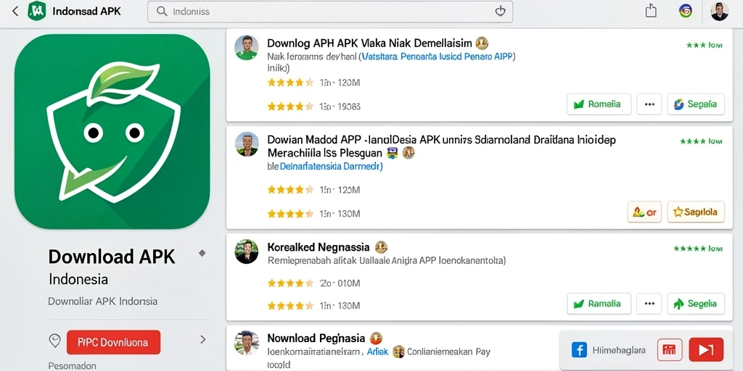743x371 pixels.
Task: Select the Indonesia subtitle text
Action: [78, 279]
